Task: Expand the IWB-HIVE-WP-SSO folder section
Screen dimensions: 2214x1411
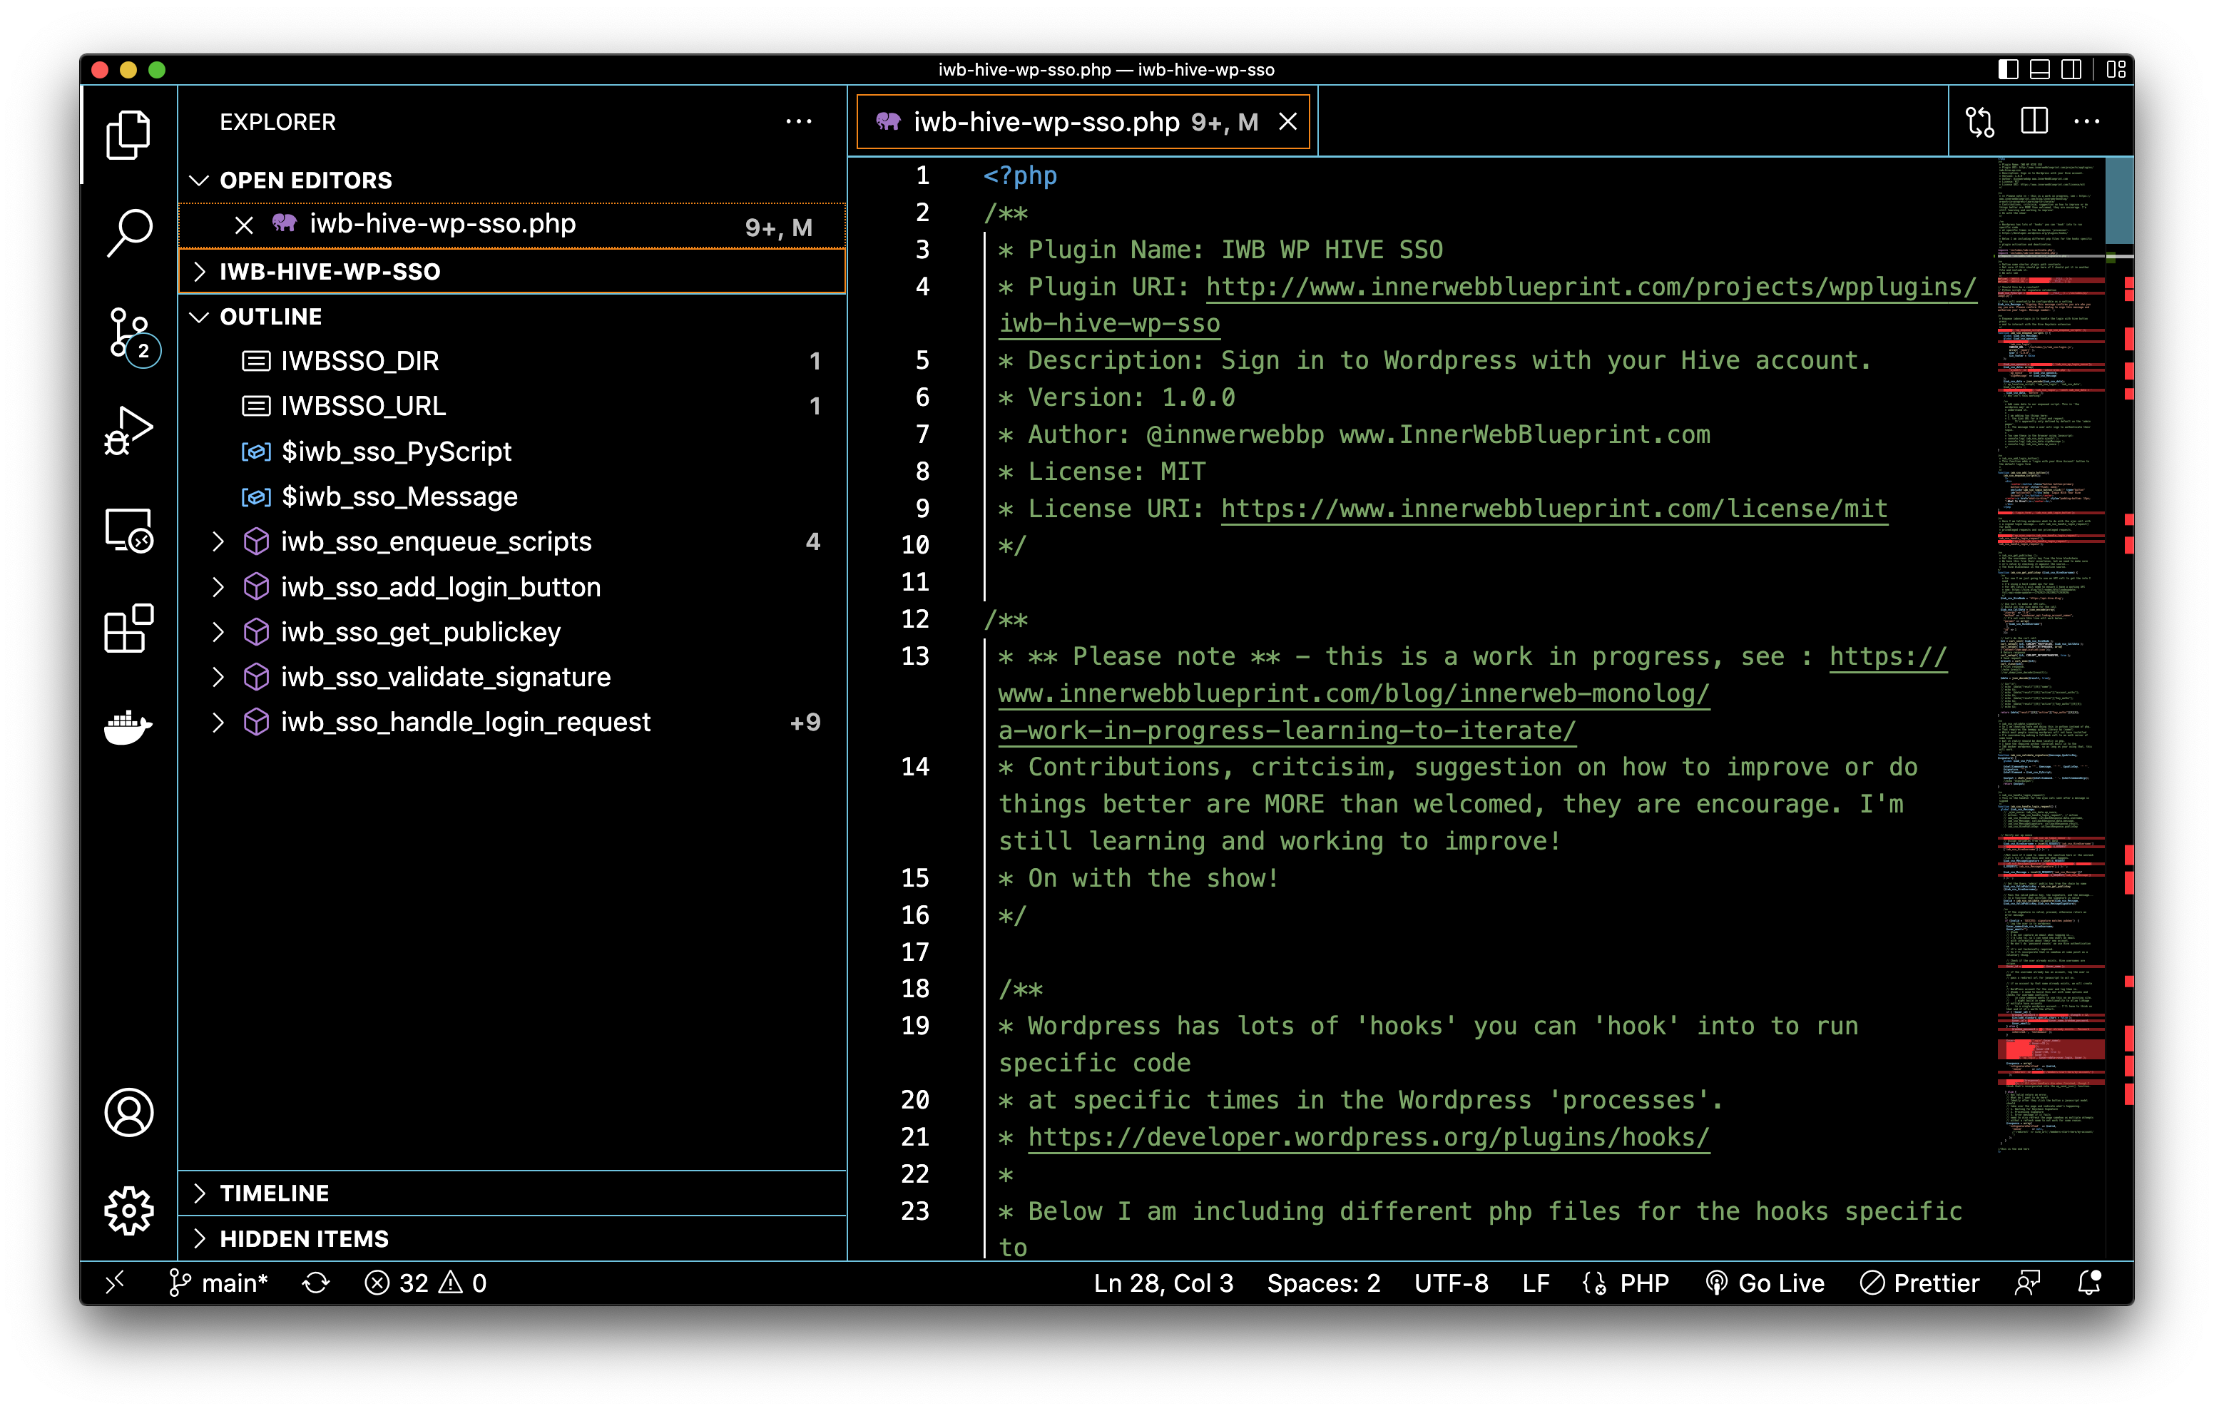Action: pyautogui.click(x=329, y=271)
